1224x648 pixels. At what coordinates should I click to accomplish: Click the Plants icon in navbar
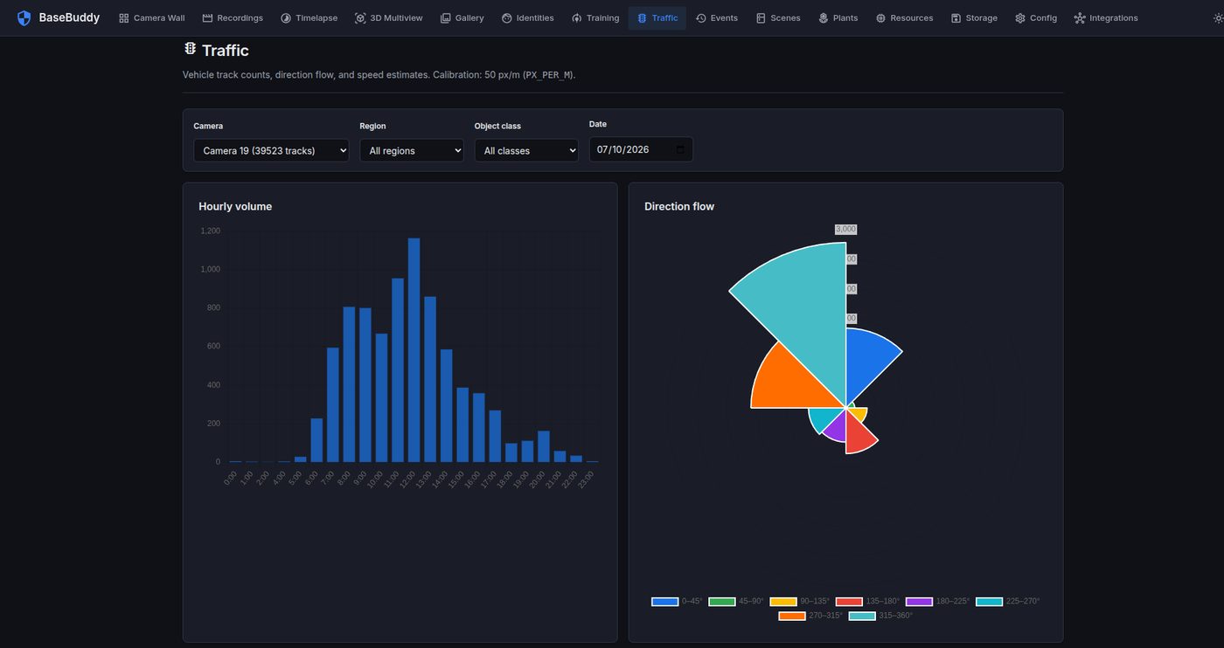824,17
